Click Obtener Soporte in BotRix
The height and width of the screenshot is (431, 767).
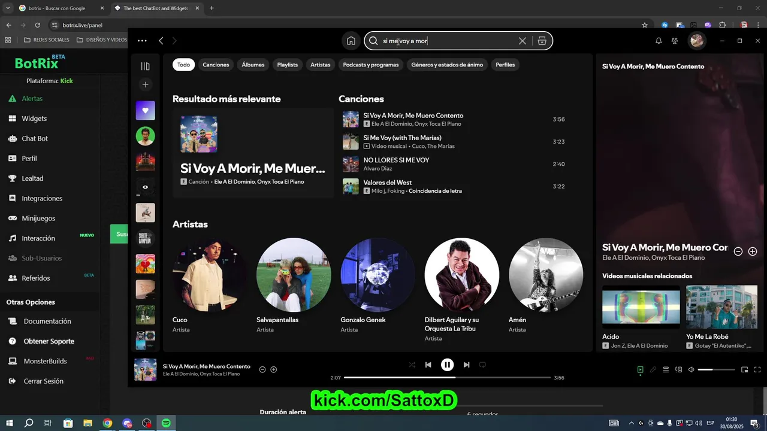pos(49,341)
